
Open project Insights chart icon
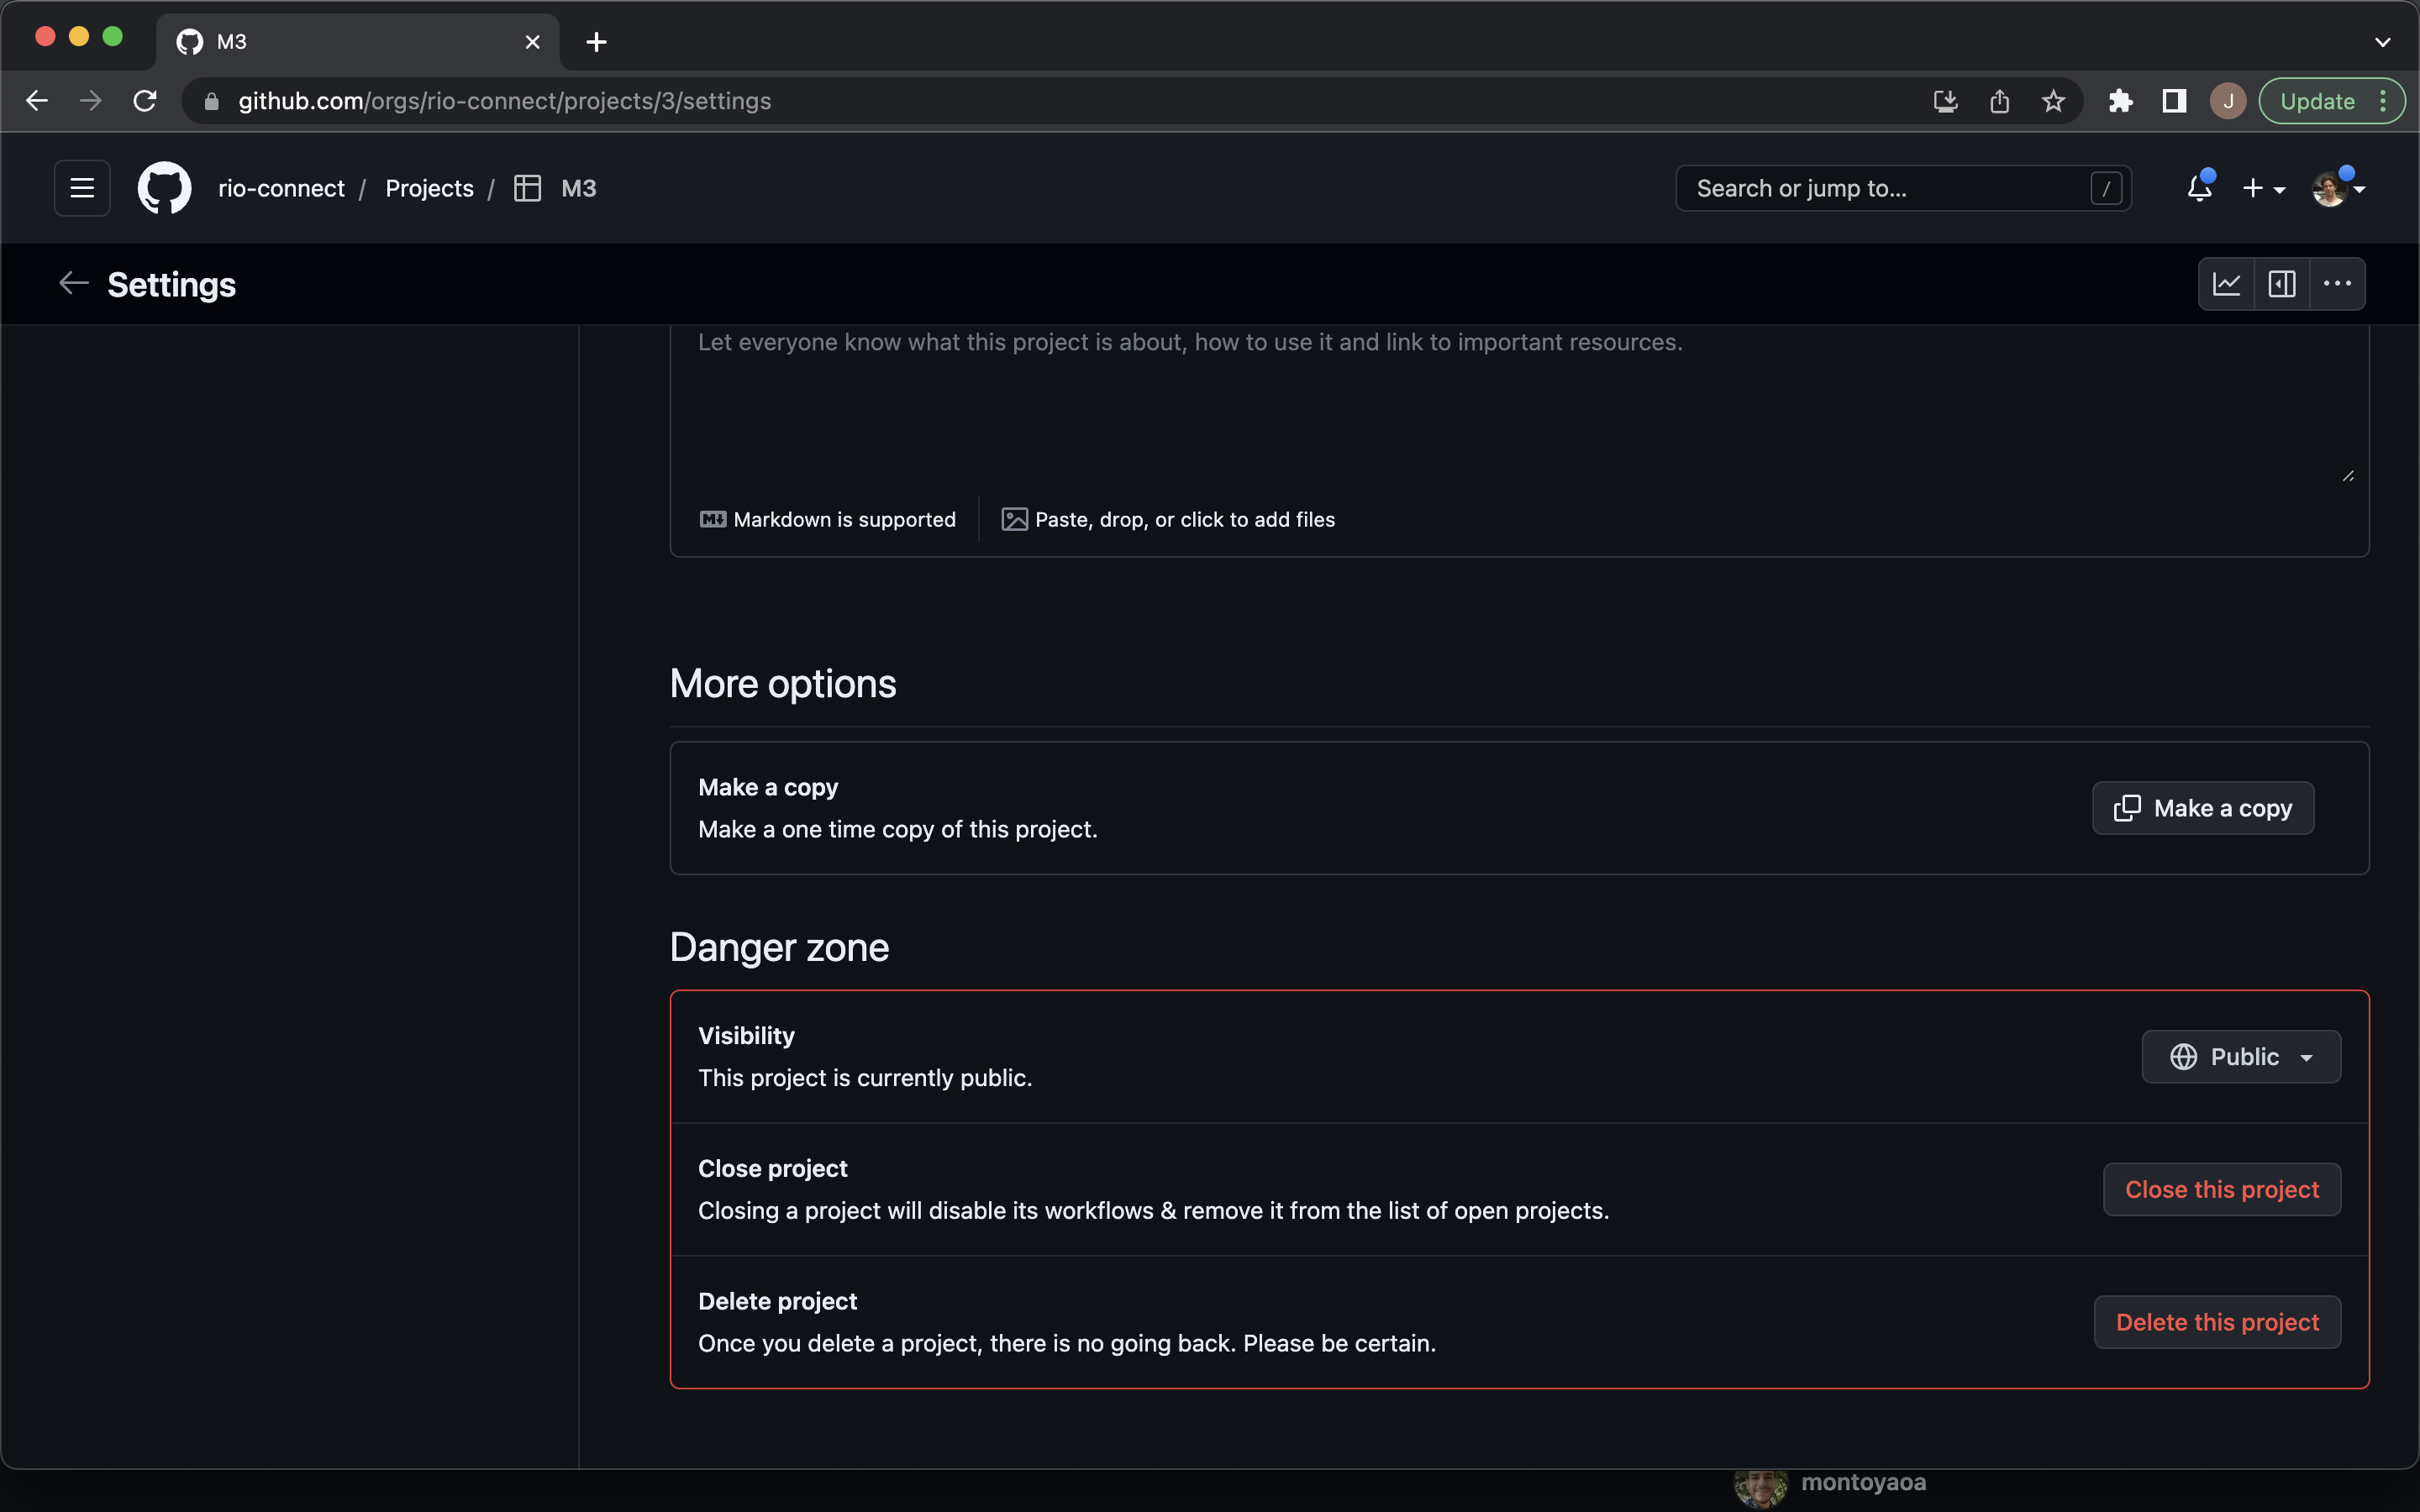tap(2226, 284)
